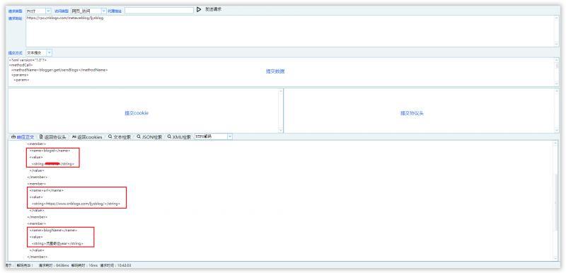The height and width of the screenshot is (273, 566).
Task: Switch to the 响应正文 tab
Action: pyautogui.click(x=23, y=137)
